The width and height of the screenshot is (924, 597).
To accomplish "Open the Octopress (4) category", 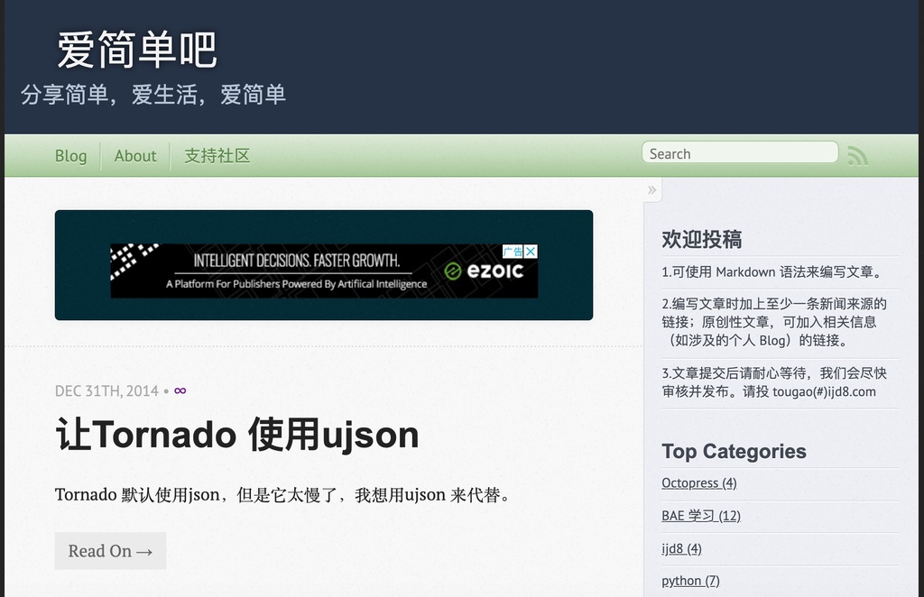I will (x=698, y=482).
